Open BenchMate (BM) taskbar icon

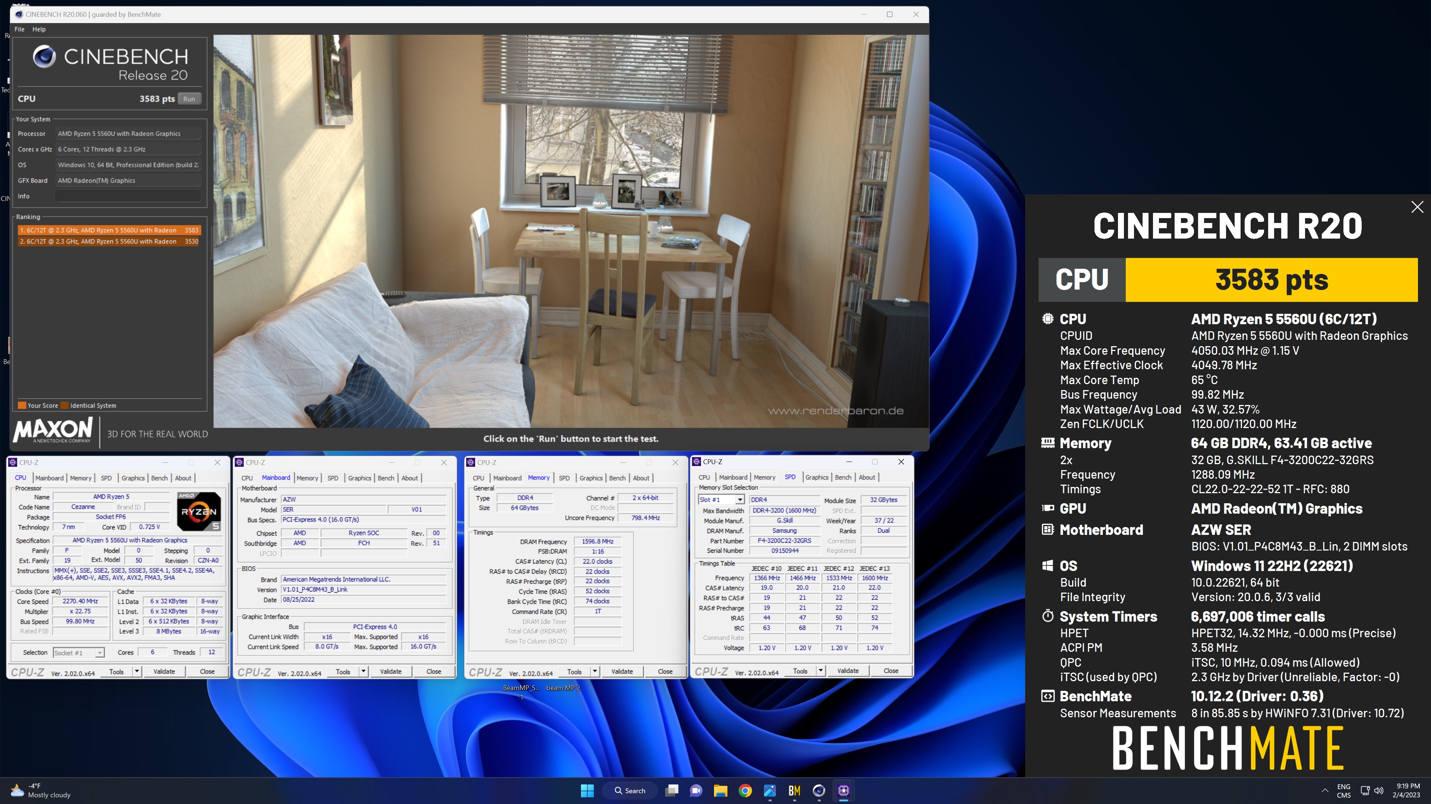point(795,791)
